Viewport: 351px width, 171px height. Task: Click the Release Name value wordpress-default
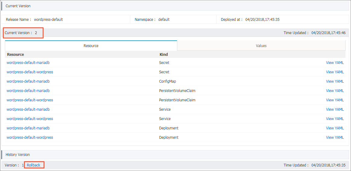(x=48, y=20)
